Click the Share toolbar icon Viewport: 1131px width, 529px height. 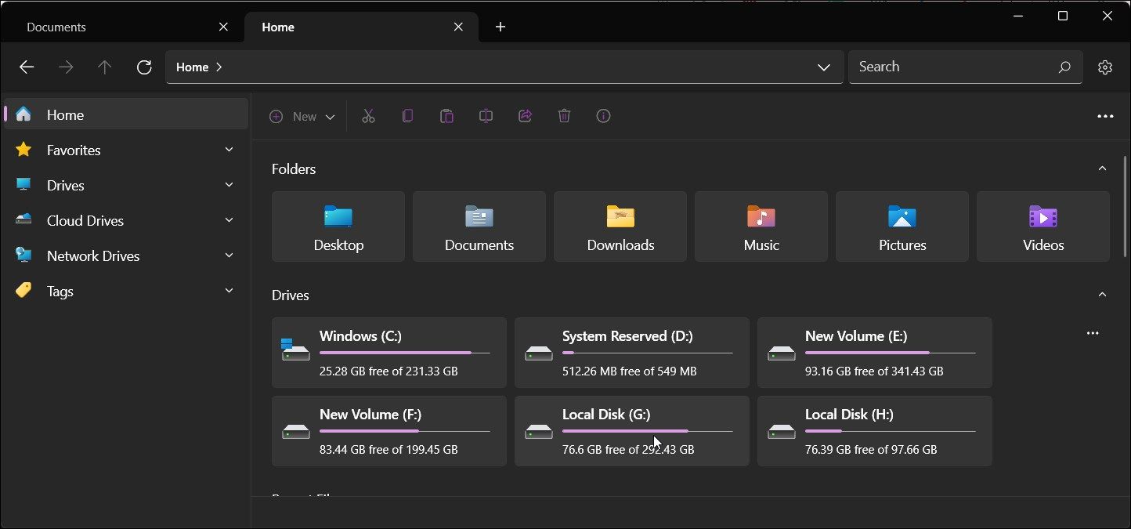[525, 116]
